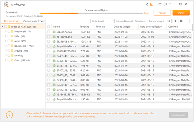
Task: Check the Imagem (39177) checkbox
Action: [x=9, y=31]
